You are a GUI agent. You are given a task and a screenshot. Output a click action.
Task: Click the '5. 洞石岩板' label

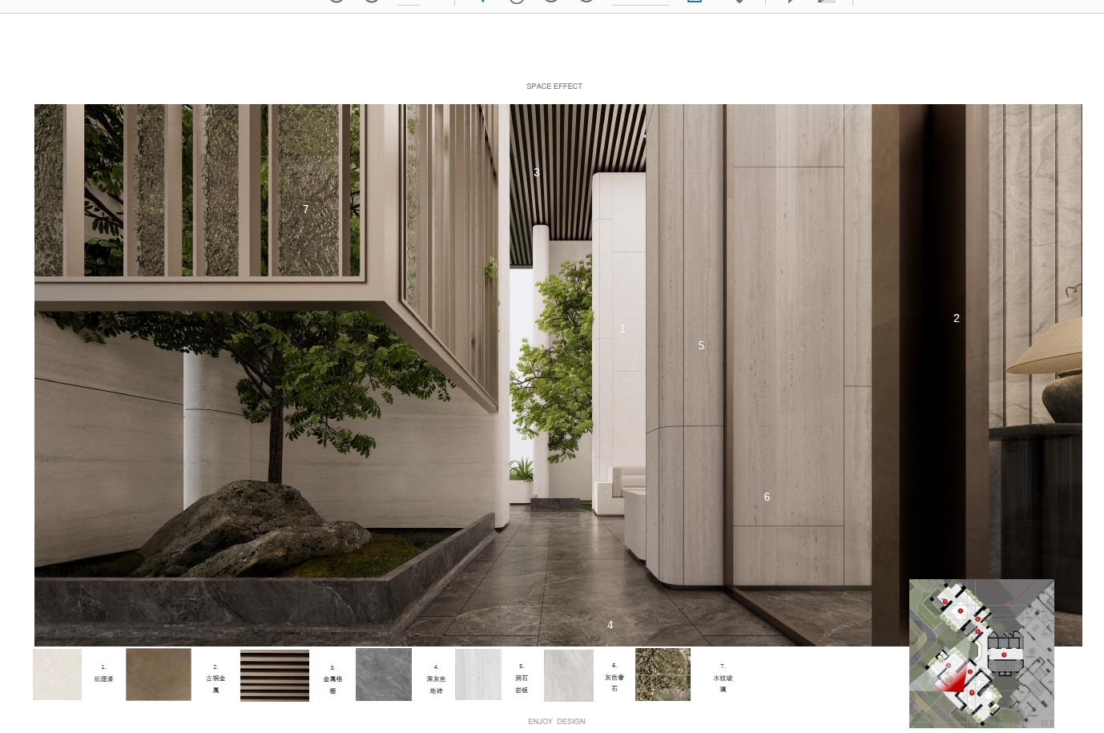(522, 679)
